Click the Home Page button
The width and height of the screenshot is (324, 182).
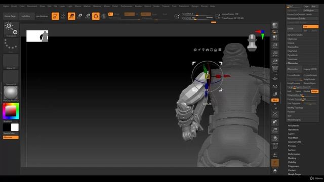[x=10, y=16]
